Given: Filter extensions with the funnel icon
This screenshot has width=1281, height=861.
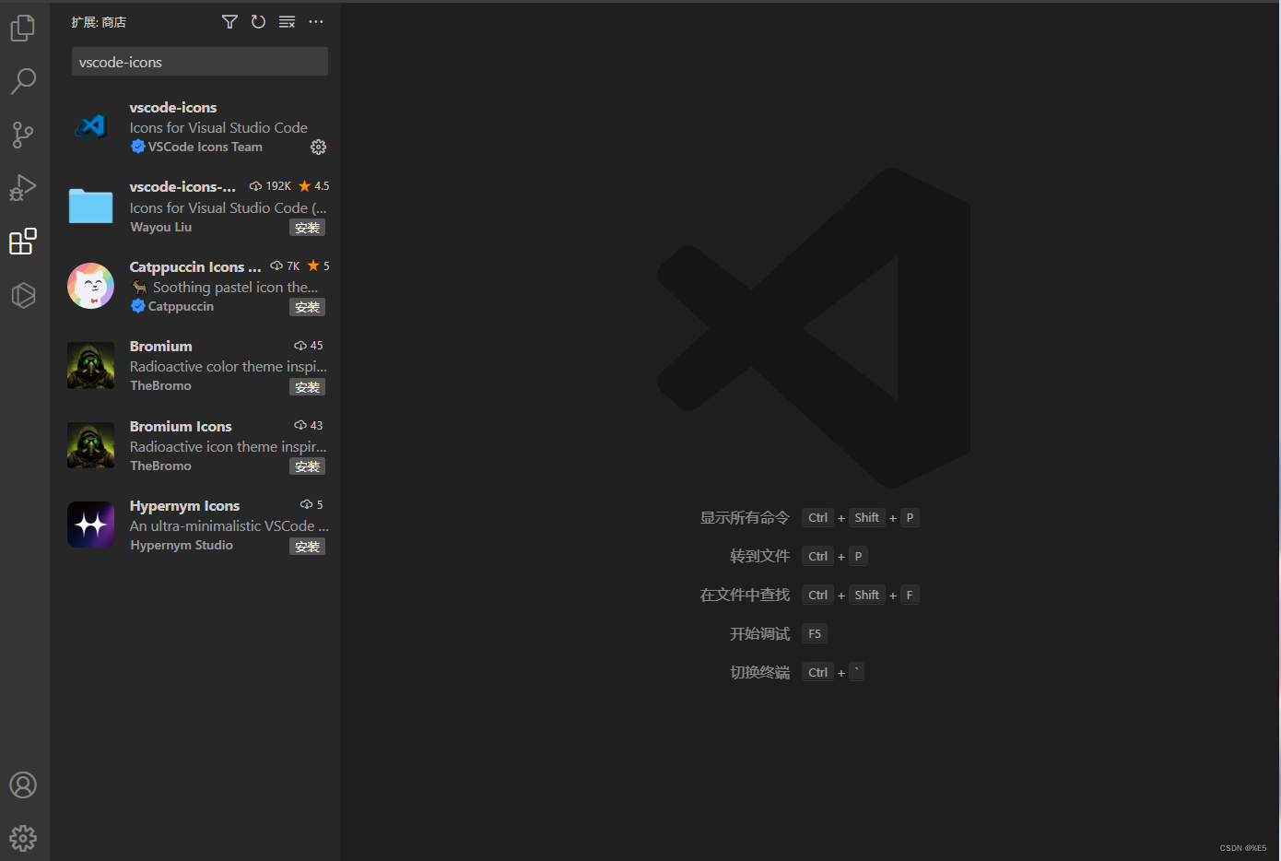Looking at the screenshot, I should tap(229, 21).
